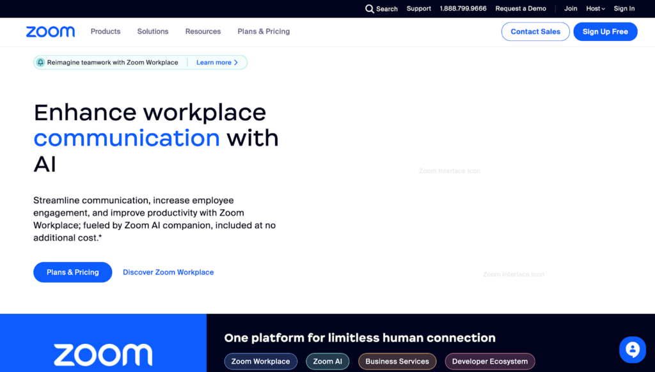Click the blue Plans & Pricing hero button

(x=73, y=272)
